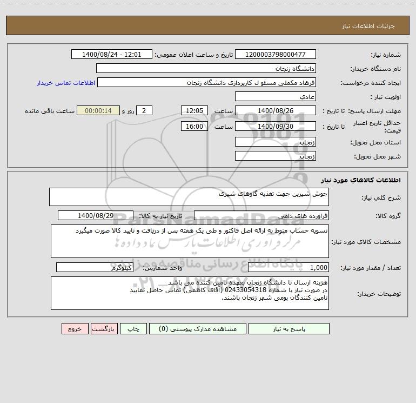Click the section title 'اطلاعات کالاهای مورد نیاز'
This screenshot has width=416, height=403.
(x=361, y=180)
